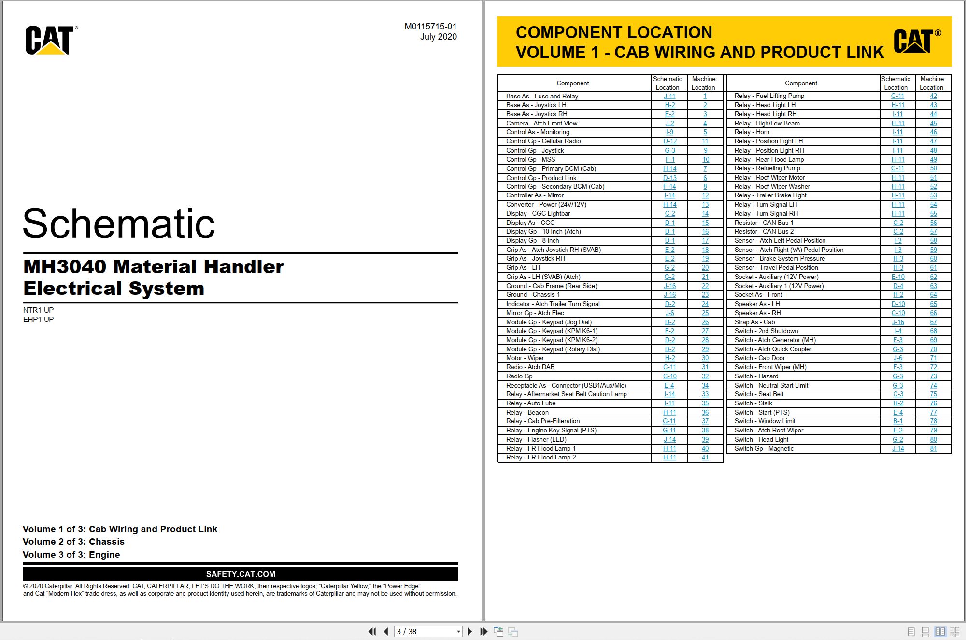Follow machine location link 50
Viewport: 966px width, 640px height.
(933, 168)
